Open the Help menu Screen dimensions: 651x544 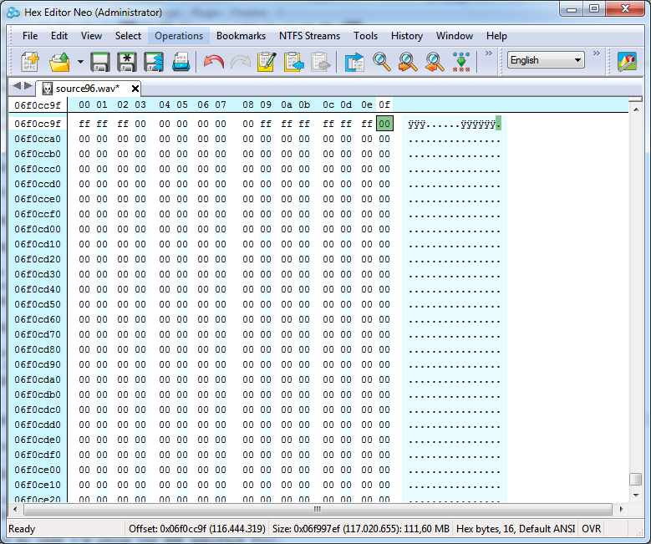pos(496,36)
